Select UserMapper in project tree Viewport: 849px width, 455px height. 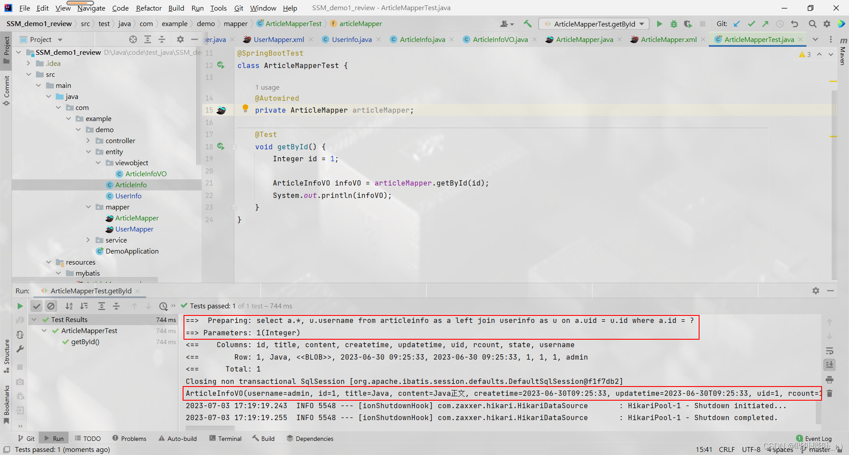tap(134, 229)
